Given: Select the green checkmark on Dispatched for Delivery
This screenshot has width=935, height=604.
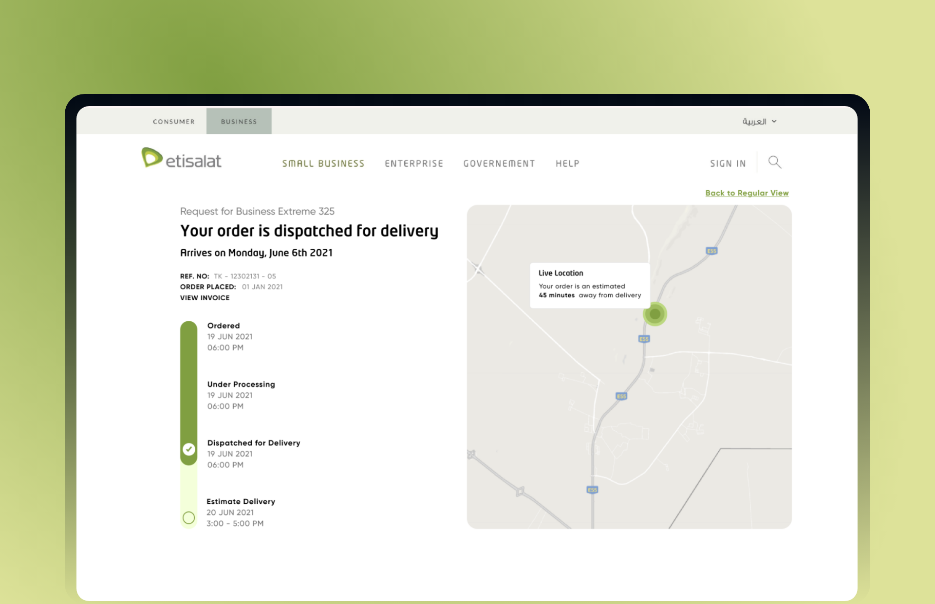Looking at the screenshot, I should click(x=188, y=449).
